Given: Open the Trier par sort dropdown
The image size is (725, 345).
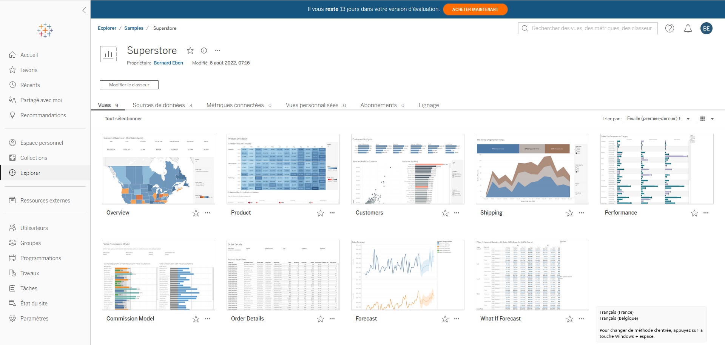Looking at the screenshot, I should click(x=658, y=118).
